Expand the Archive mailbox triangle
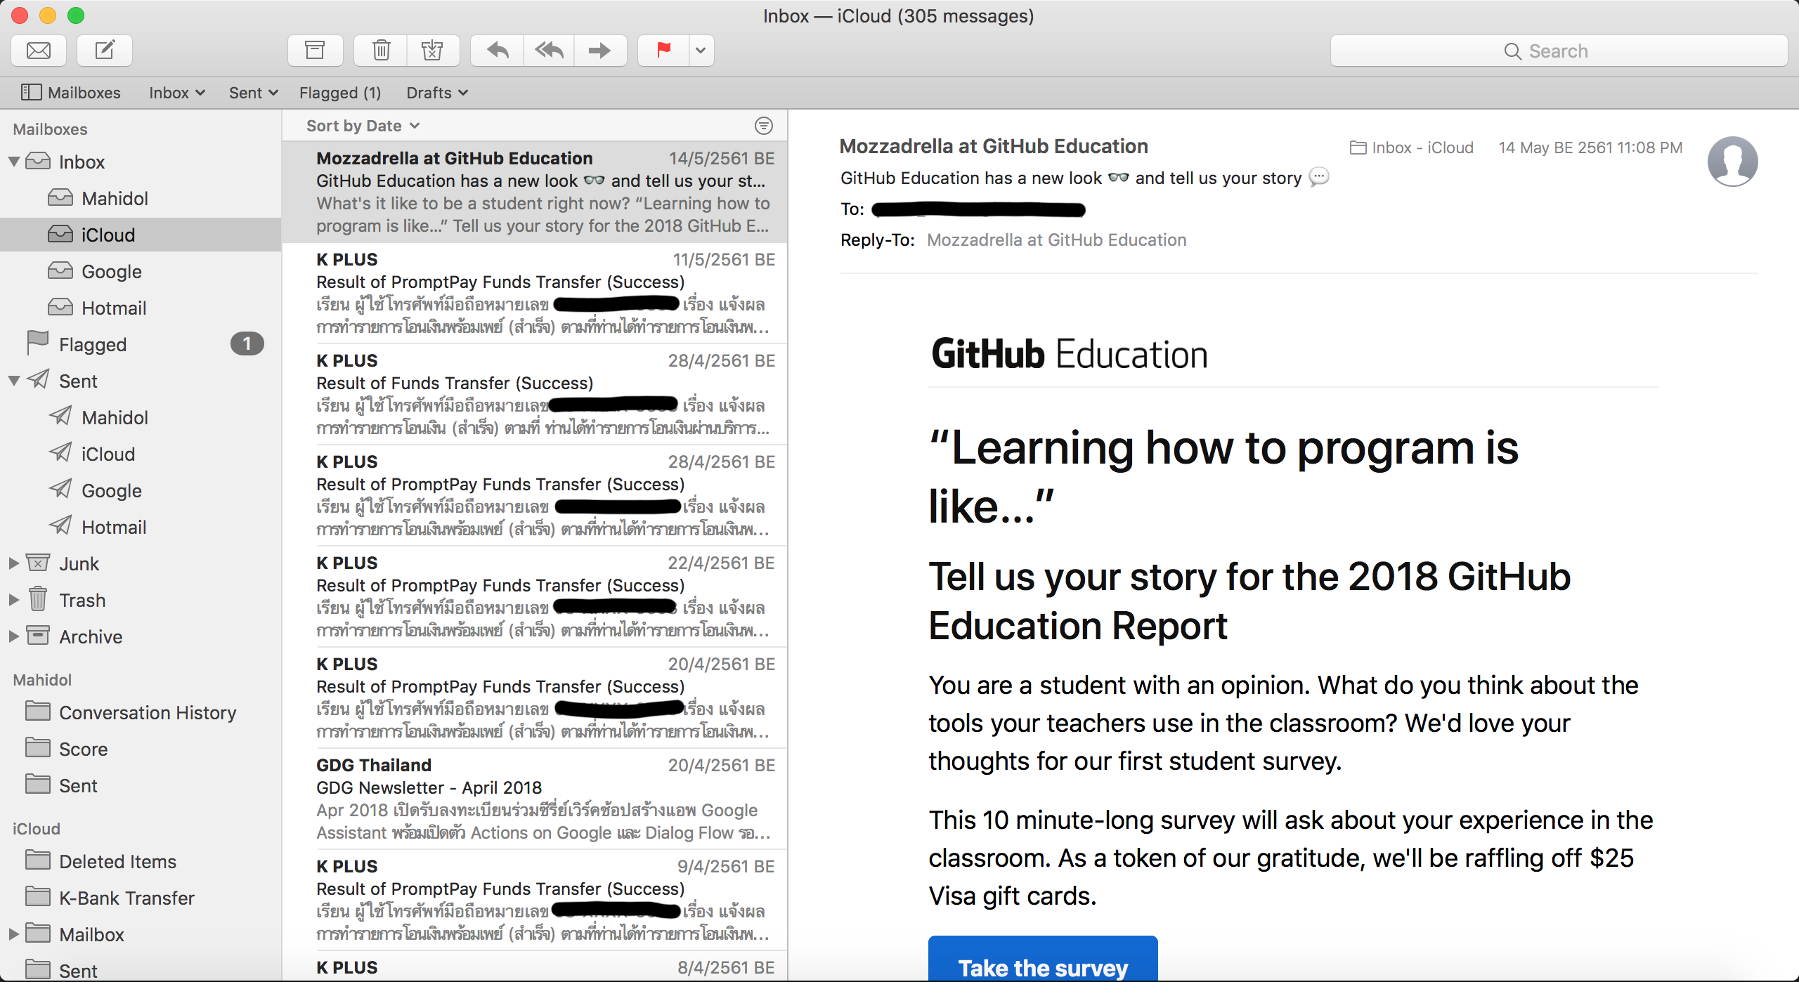The height and width of the screenshot is (982, 1799). (x=13, y=636)
